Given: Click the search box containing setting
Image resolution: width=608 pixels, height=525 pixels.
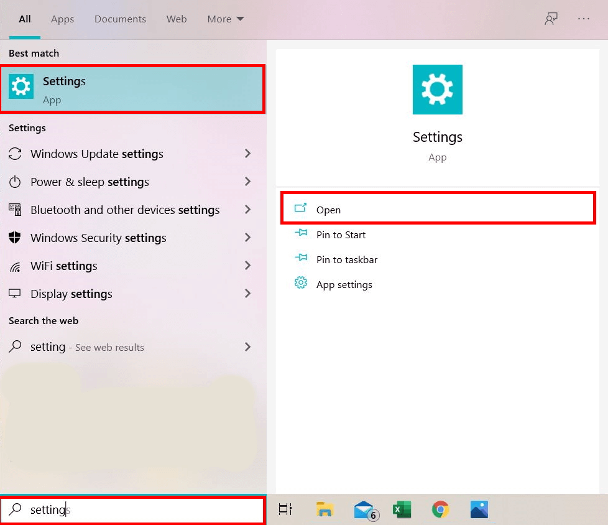Looking at the screenshot, I should pos(132,509).
